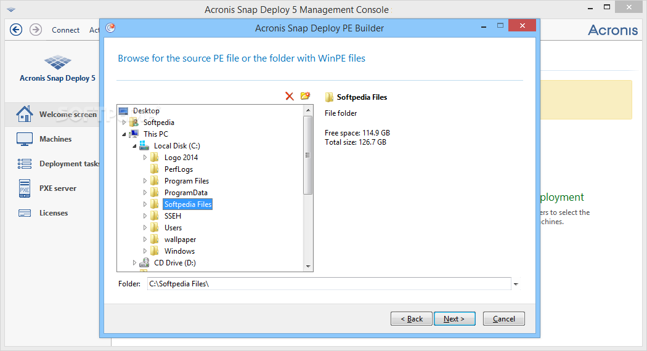
Task: Click the red X delete icon
Action: (289, 96)
